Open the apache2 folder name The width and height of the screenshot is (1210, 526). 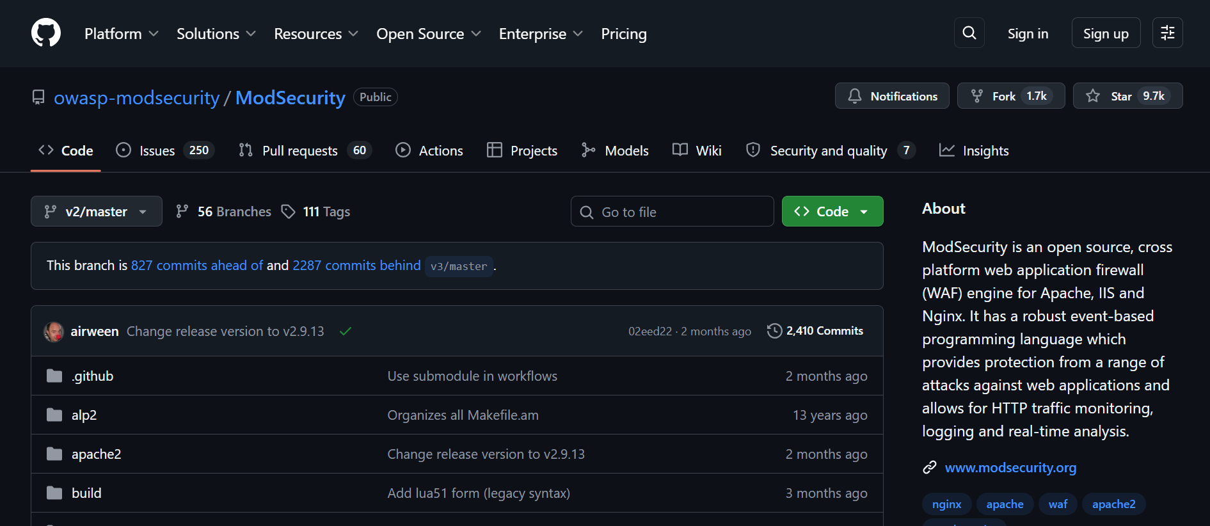[x=96, y=454]
